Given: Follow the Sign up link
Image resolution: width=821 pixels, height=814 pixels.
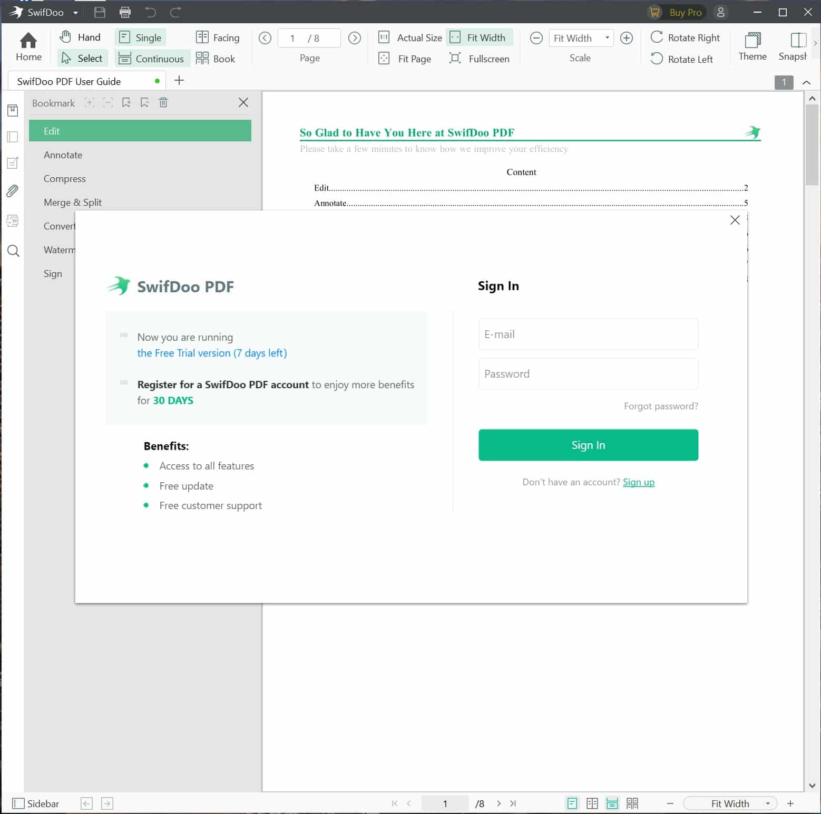Looking at the screenshot, I should coord(638,482).
